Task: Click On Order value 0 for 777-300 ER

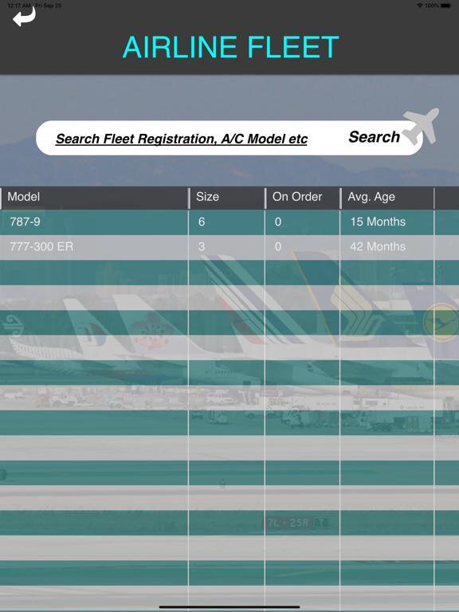Action: pos(278,247)
